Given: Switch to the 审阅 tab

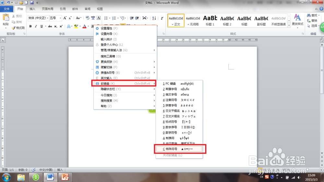Looking at the screenshot, I should [x=87, y=9].
